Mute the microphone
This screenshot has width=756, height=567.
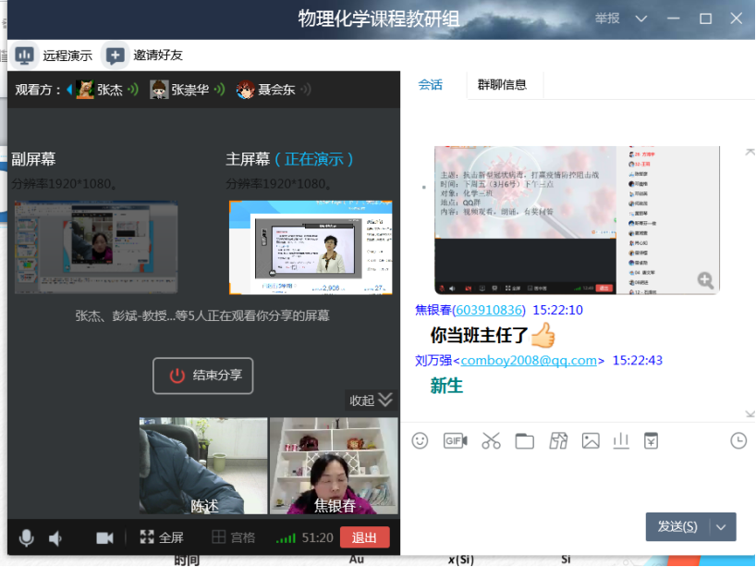26,536
